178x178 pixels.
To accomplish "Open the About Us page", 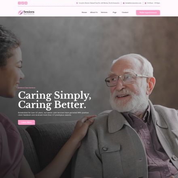I will [x=94, y=13].
